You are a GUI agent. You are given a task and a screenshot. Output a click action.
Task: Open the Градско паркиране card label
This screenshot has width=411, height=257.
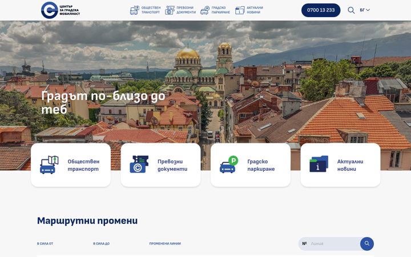pyautogui.click(x=261, y=165)
